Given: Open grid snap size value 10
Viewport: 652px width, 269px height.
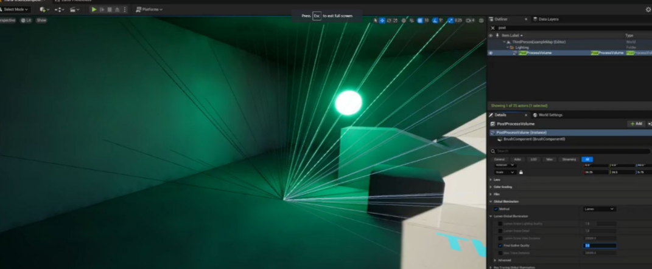Looking at the screenshot, I should tap(427, 20).
